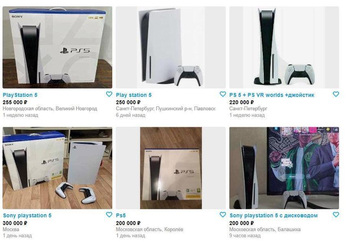The image size is (350, 245).
Task: View the PS5 box on wooden floor photo
Action: coord(171,168)
